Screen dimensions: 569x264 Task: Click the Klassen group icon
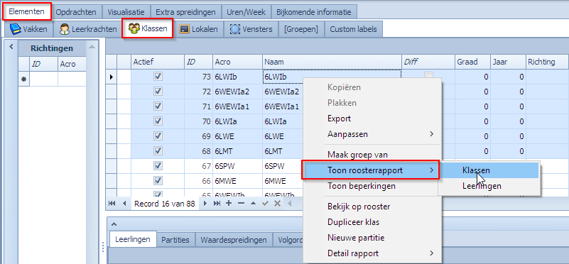coord(134,28)
